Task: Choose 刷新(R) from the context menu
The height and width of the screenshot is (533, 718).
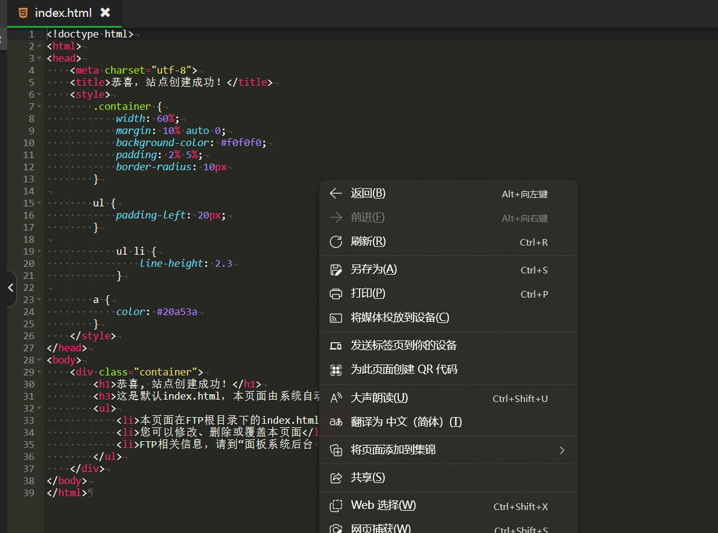Action: coord(448,241)
